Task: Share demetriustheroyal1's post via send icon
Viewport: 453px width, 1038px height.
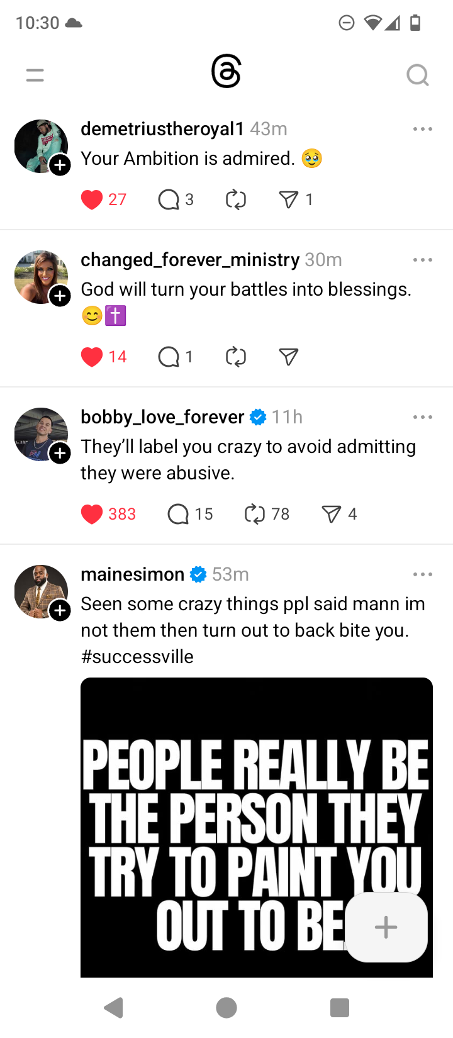Action: point(288,200)
